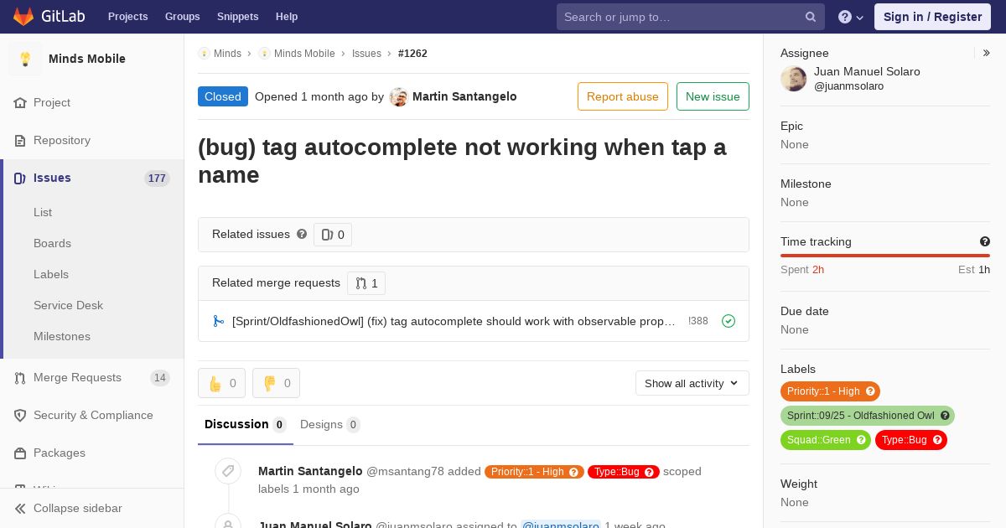Screen dimensions: 1006x528
Task: Click Minds breadcrumb link
Action: 227,54
